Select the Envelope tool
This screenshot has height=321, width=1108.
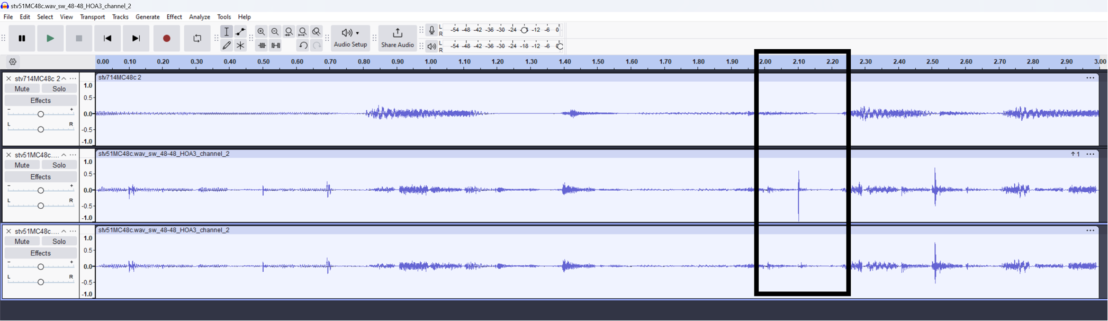[240, 32]
